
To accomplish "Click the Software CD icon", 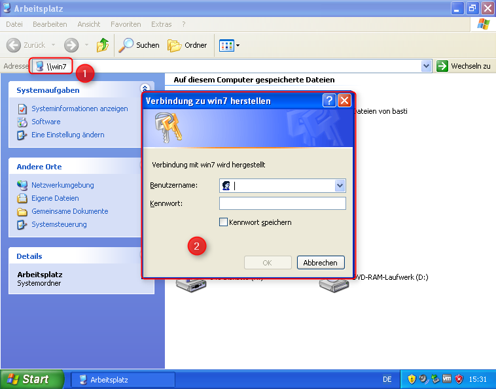I will click(22, 122).
